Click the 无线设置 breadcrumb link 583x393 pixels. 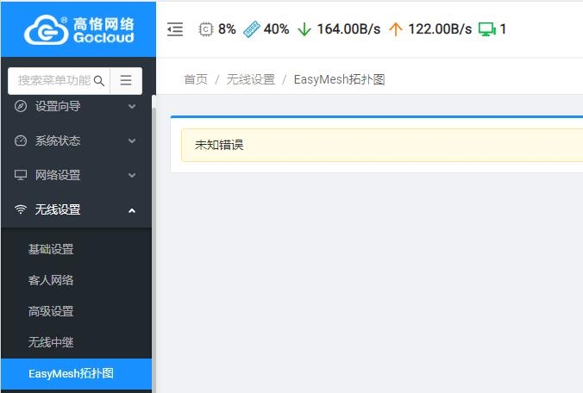coord(250,79)
